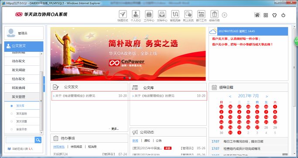
Task: Switch to the 公告 tab
Action: click(x=159, y=141)
